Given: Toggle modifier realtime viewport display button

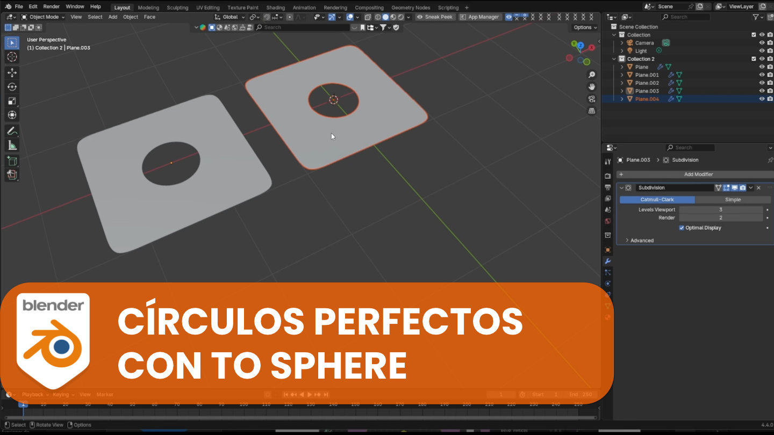Looking at the screenshot, I should click(734, 187).
